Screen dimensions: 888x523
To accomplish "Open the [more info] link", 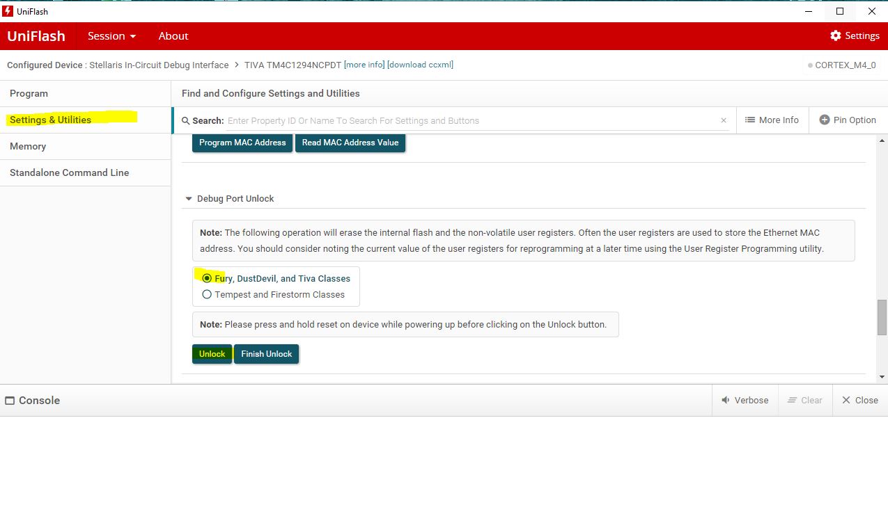I will [x=364, y=65].
